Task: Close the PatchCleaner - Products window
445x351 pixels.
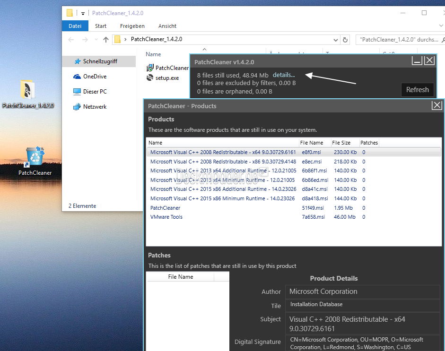Action: tap(437, 105)
